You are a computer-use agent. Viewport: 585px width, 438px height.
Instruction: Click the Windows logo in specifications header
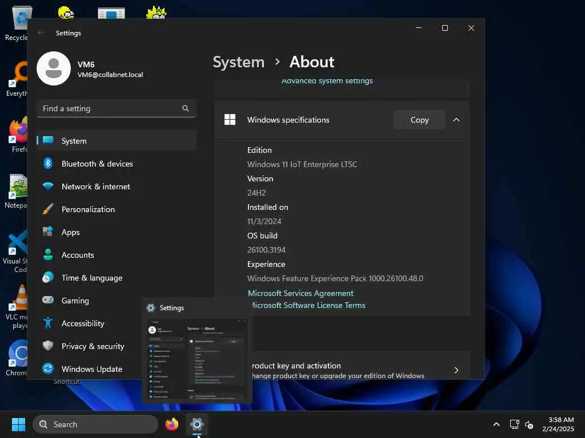coord(230,120)
